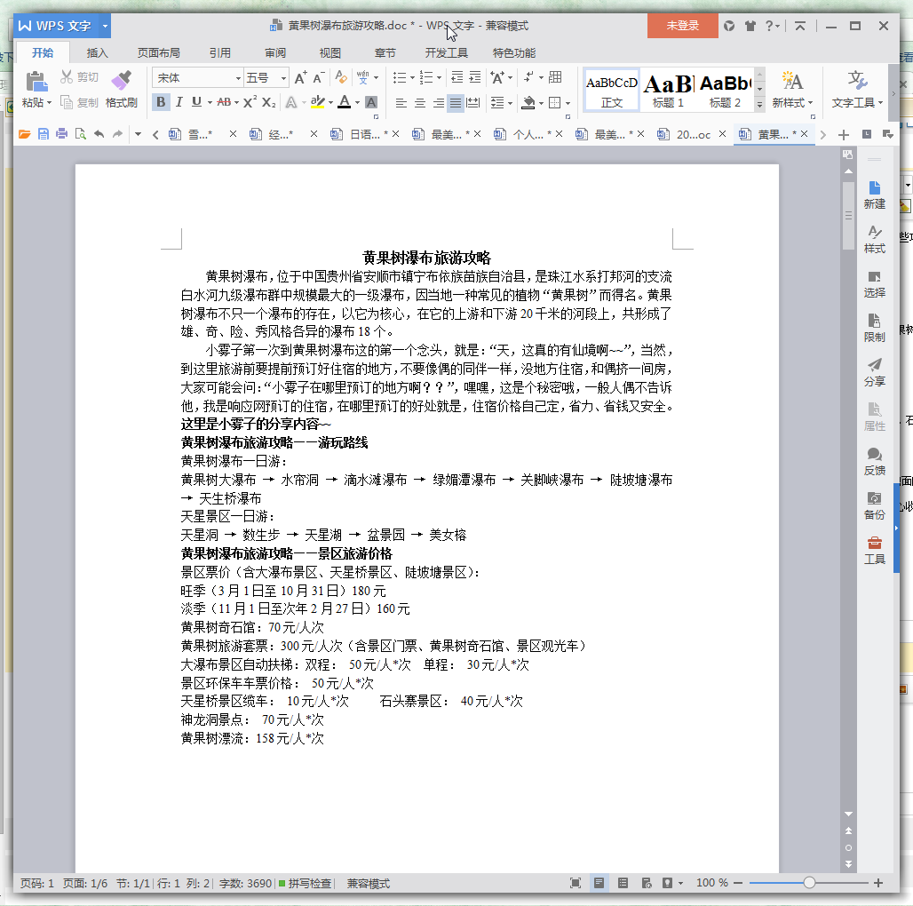Toggle Bold formatting button

[161, 102]
